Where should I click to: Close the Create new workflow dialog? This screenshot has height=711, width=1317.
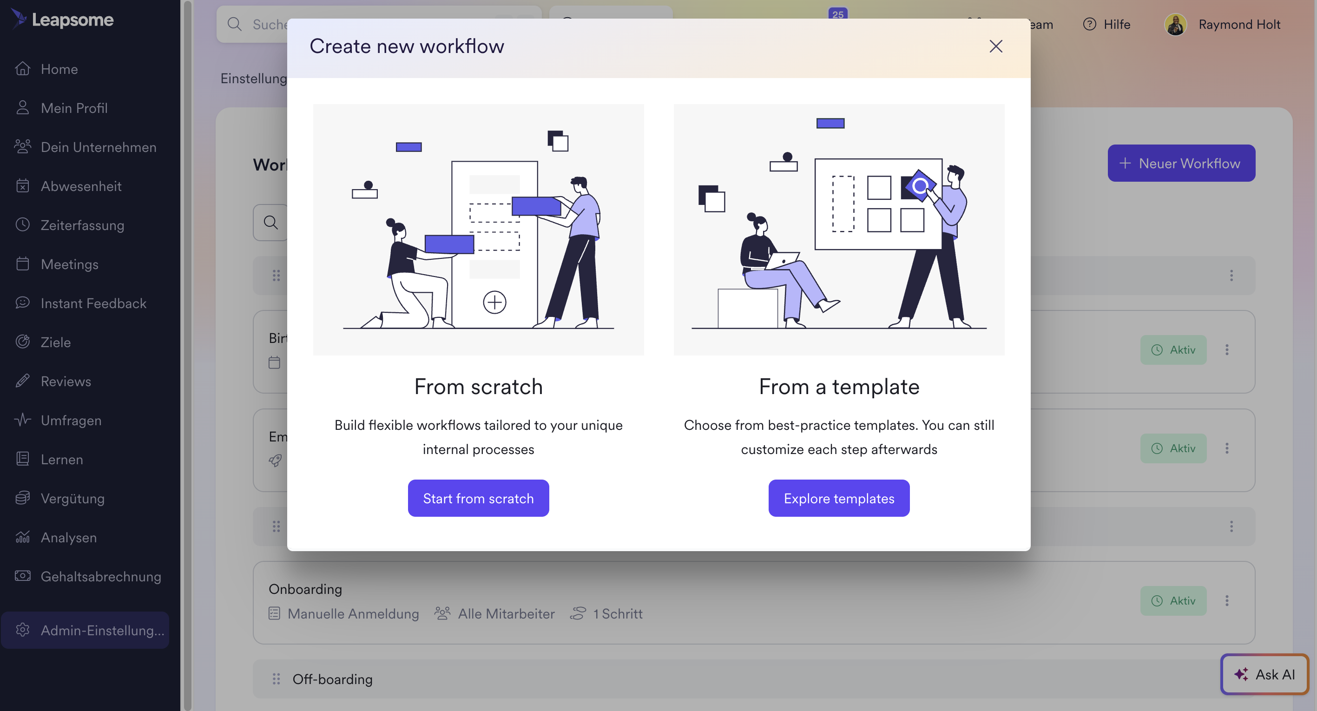pyautogui.click(x=995, y=46)
